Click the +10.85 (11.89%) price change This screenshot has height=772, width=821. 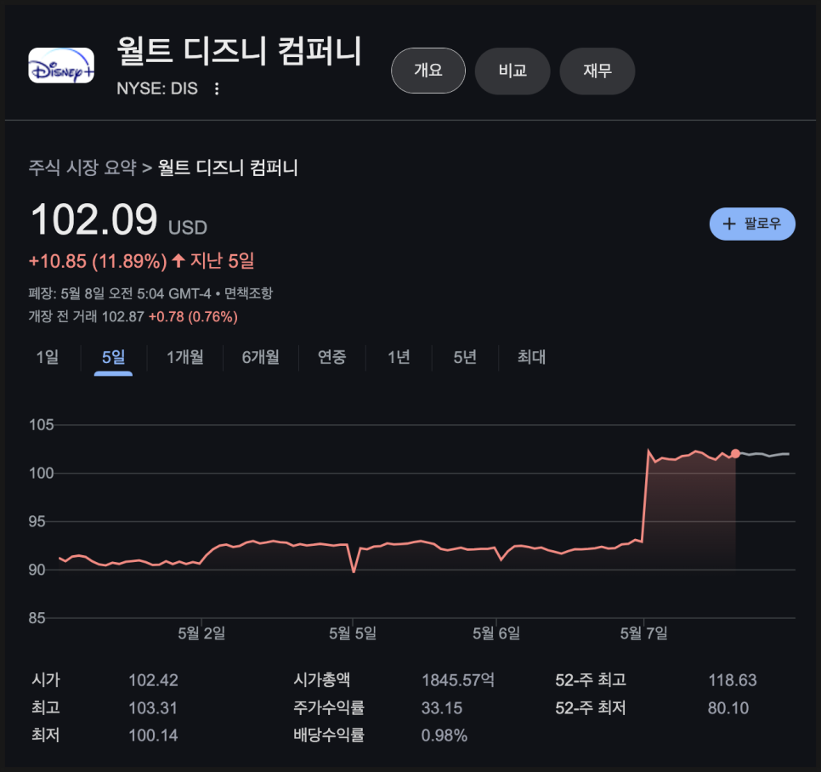click(98, 261)
